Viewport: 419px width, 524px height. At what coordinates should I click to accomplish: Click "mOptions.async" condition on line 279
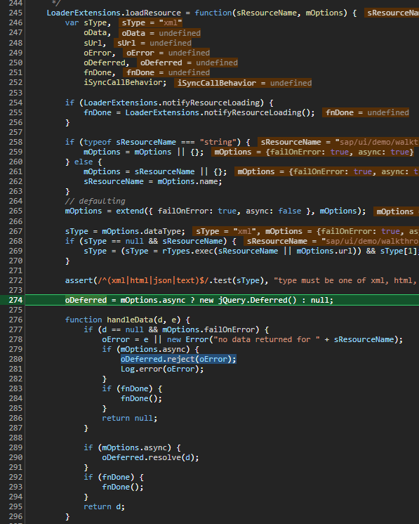tap(152, 349)
